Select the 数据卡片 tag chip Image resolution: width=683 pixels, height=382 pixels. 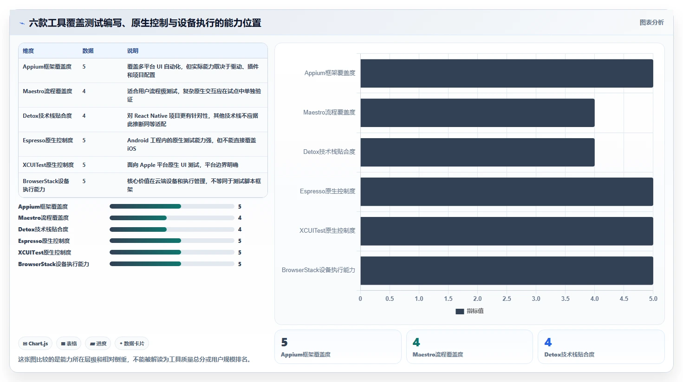[132, 344]
